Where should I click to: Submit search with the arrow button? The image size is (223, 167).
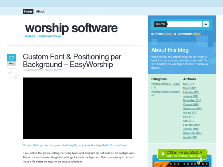[x=206, y=24]
